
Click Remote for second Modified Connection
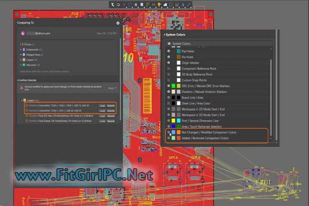point(111,111)
